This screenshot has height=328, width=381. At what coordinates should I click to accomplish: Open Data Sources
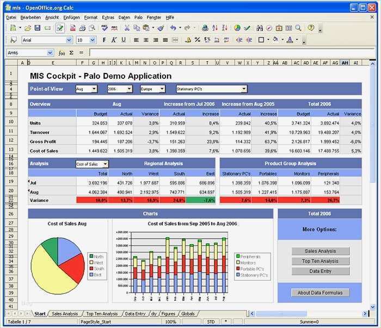click(x=288, y=28)
